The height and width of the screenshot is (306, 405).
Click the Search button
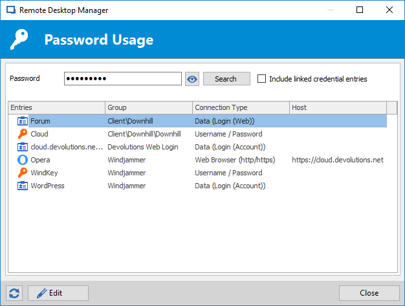(226, 79)
